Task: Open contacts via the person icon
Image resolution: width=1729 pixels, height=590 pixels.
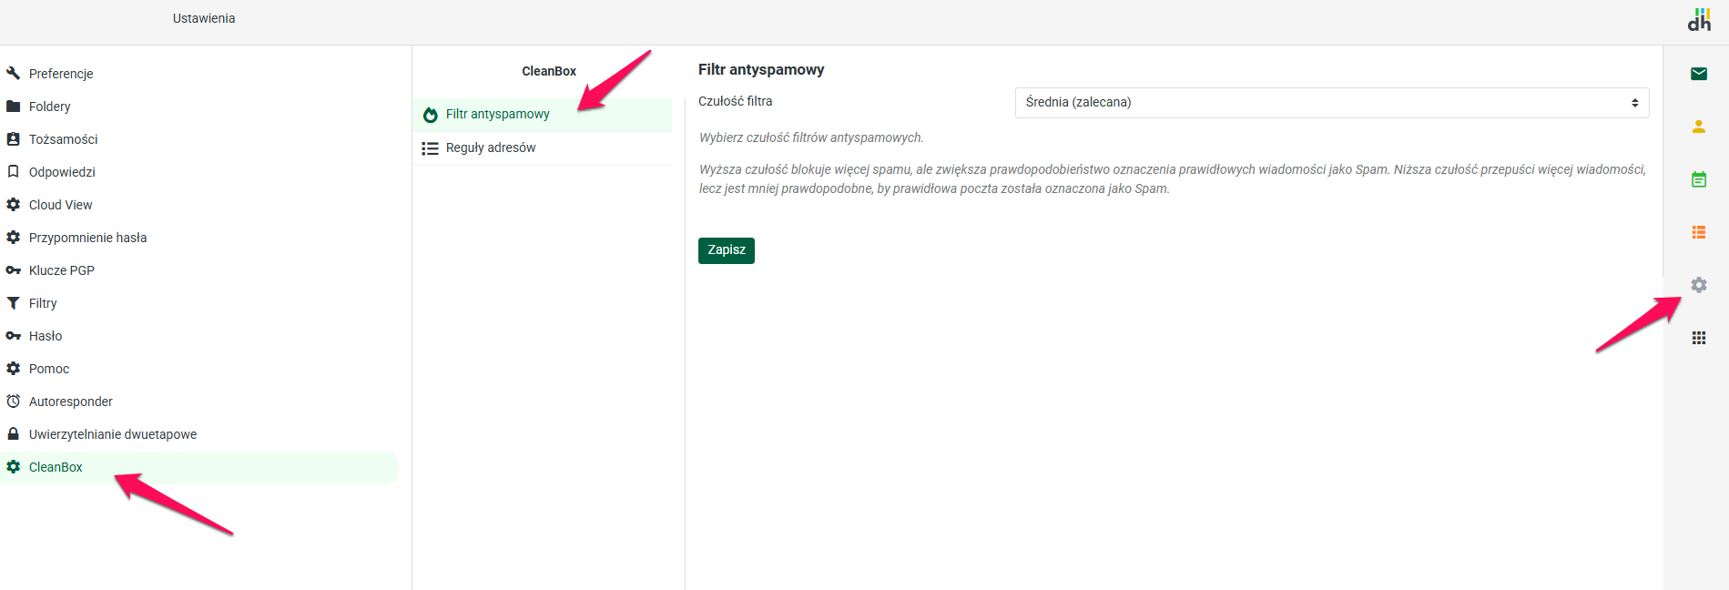Action: 1698,127
